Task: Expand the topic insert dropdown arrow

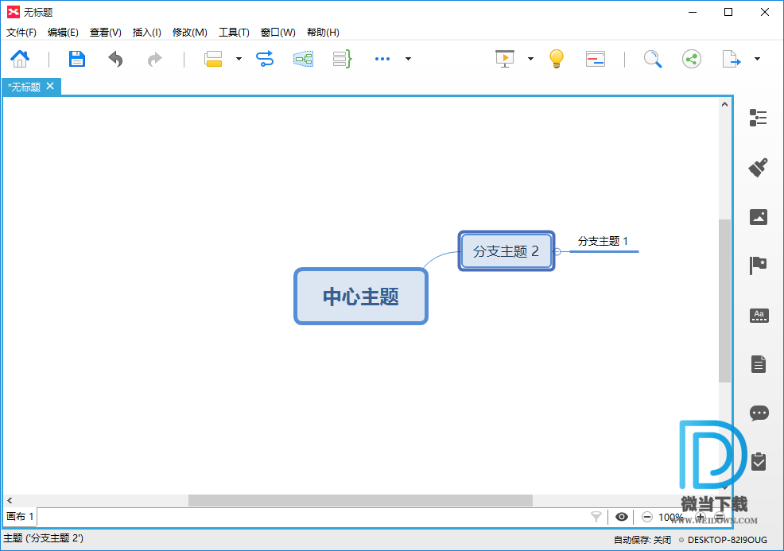Action: point(239,59)
